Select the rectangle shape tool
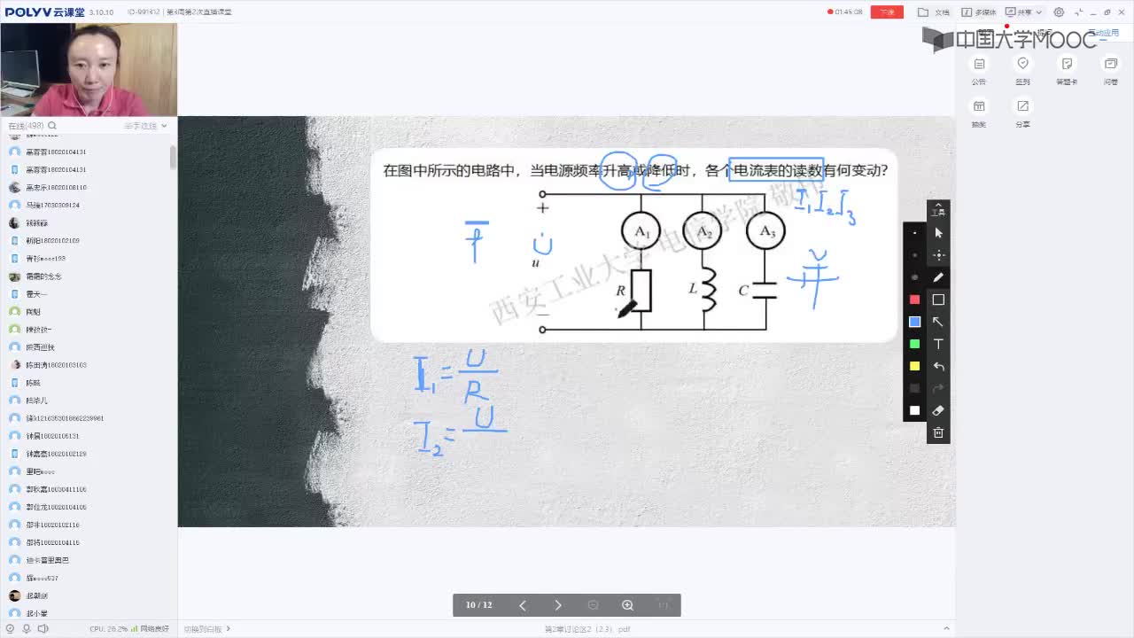This screenshot has width=1134, height=638. tap(938, 300)
